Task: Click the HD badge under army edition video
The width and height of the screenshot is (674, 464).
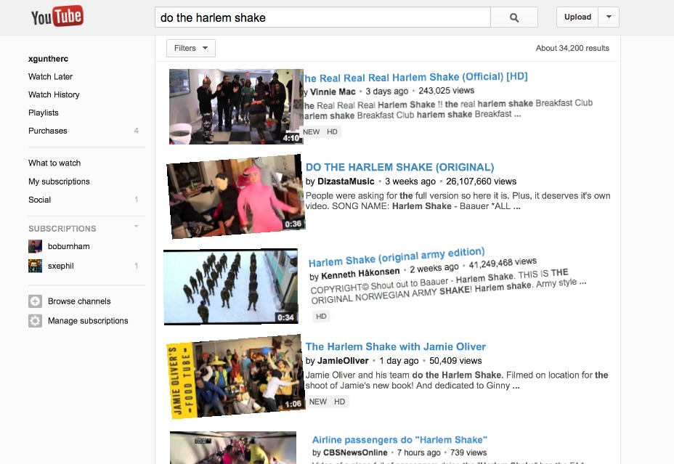Action: (321, 316)
